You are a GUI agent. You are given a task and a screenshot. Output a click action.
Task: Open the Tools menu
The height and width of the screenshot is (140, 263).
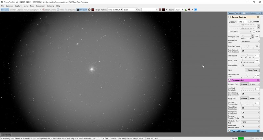coord(32,6)
